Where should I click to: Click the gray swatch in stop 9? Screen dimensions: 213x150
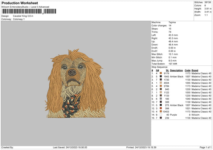(160, 99)
